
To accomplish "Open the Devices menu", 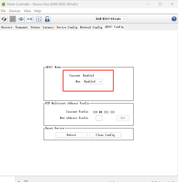I will click(x=15, y=11).
